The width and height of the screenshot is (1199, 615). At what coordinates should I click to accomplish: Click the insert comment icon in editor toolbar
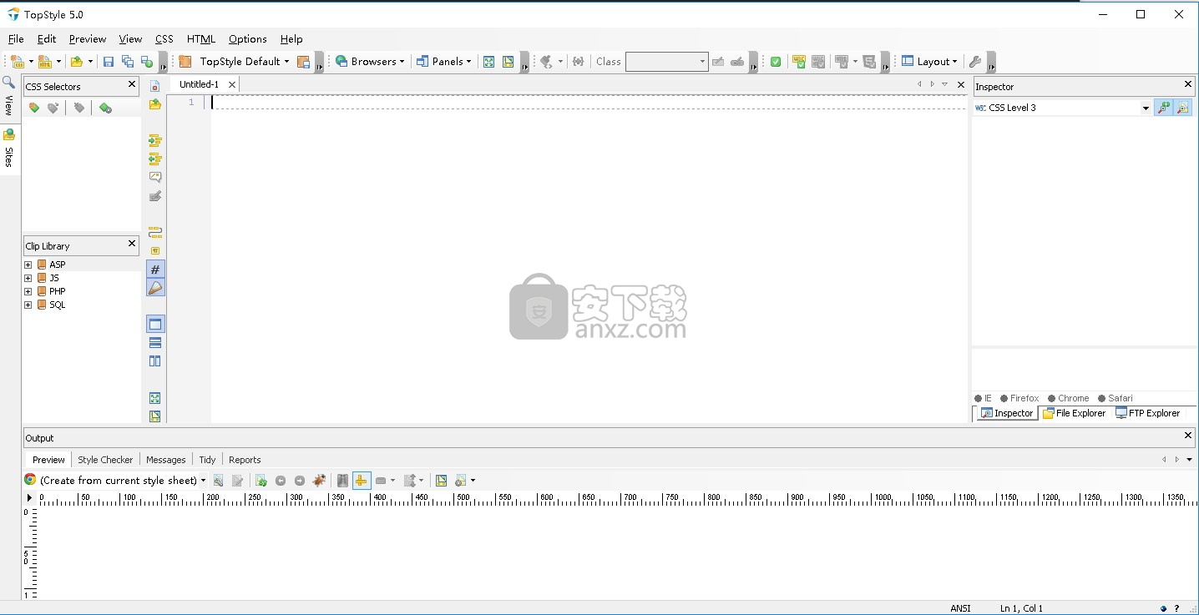(154, 177)
